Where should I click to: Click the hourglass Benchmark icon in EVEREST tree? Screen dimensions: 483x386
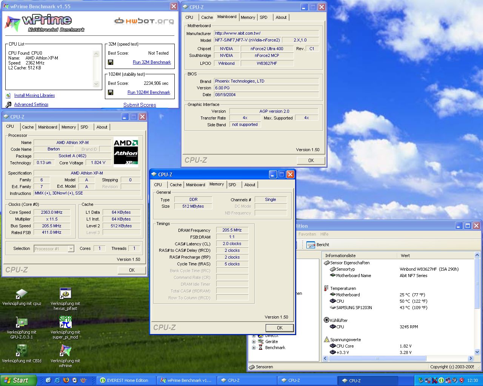coord(260,348)
